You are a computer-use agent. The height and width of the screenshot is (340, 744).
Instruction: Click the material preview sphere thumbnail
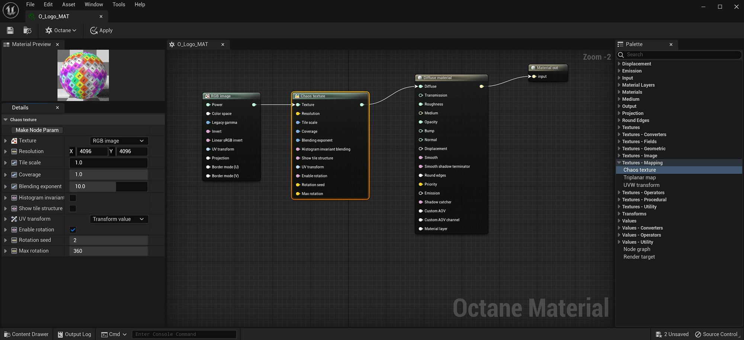[x=83, y=75]
